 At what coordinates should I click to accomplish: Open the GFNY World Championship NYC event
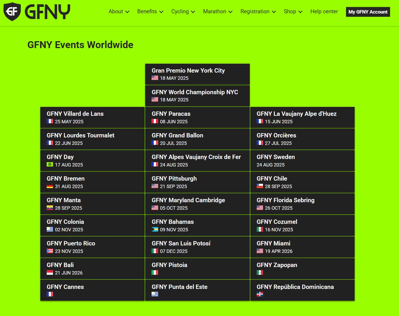pos(197,96)
